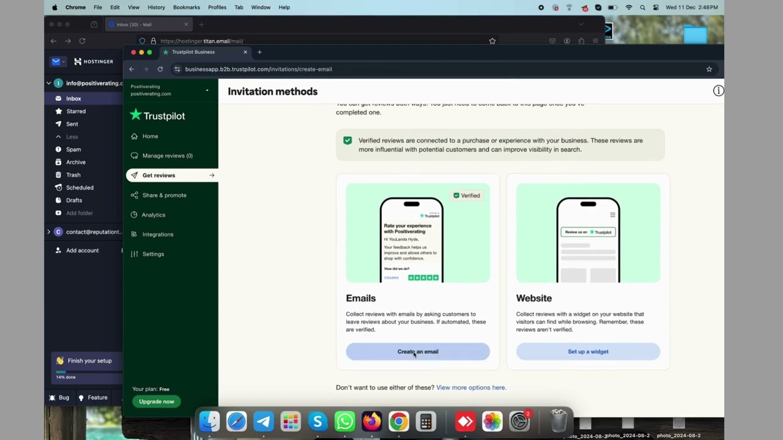Open WhatsApp from the Dock
Viewport: 783px width, 440px height.
[x=344, y=422]
